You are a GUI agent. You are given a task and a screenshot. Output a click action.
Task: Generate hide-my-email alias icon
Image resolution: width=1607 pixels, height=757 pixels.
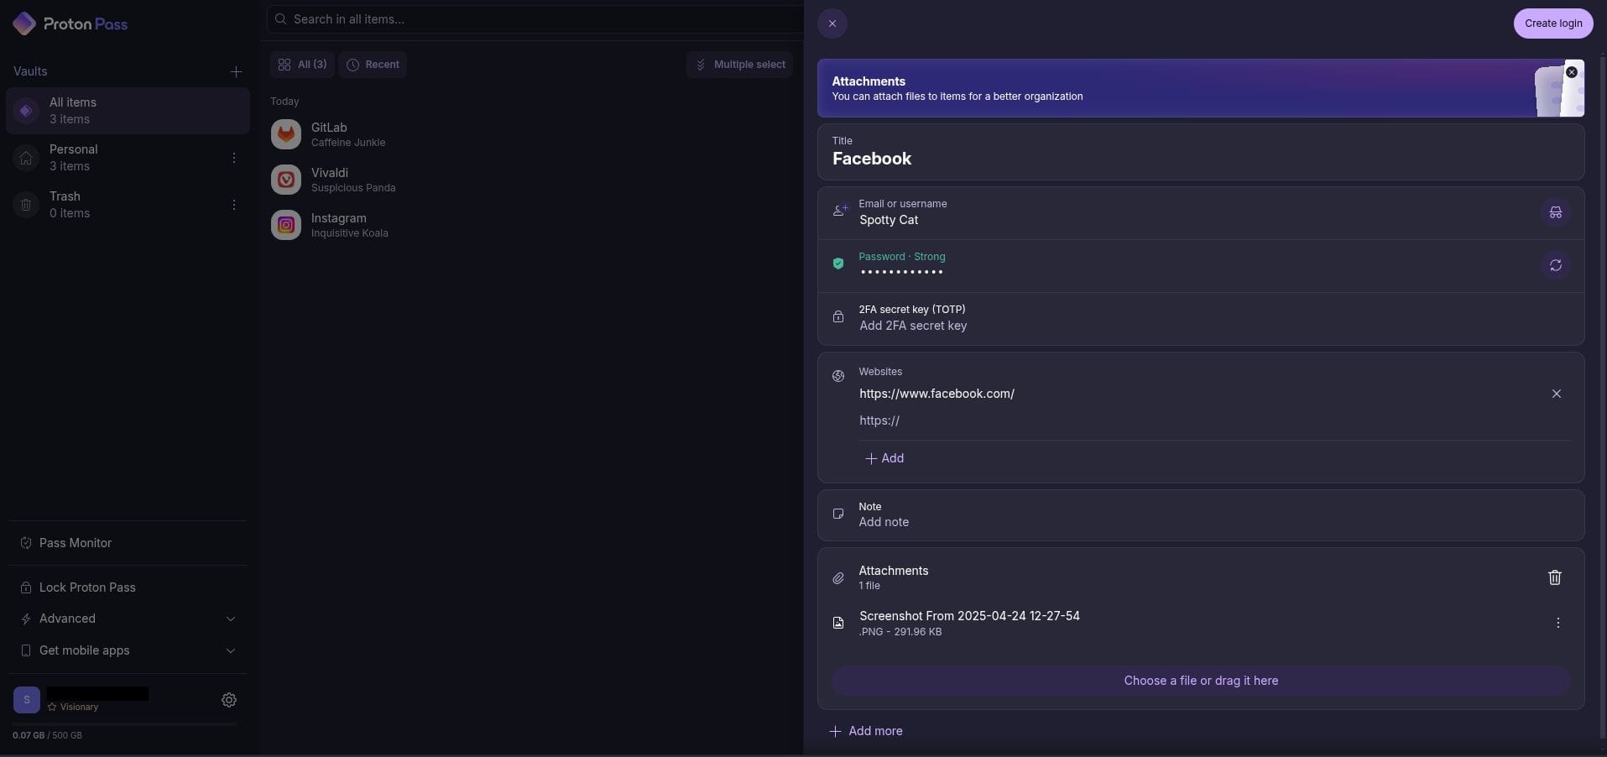pos(1556,212)
